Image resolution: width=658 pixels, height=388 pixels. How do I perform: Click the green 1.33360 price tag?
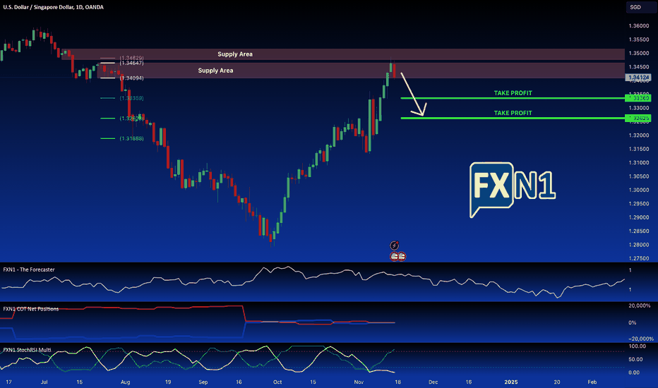(638, 98)
